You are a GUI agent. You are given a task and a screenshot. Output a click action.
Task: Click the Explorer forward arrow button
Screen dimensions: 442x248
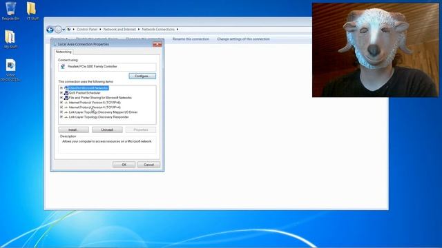(x=58, y=30)
